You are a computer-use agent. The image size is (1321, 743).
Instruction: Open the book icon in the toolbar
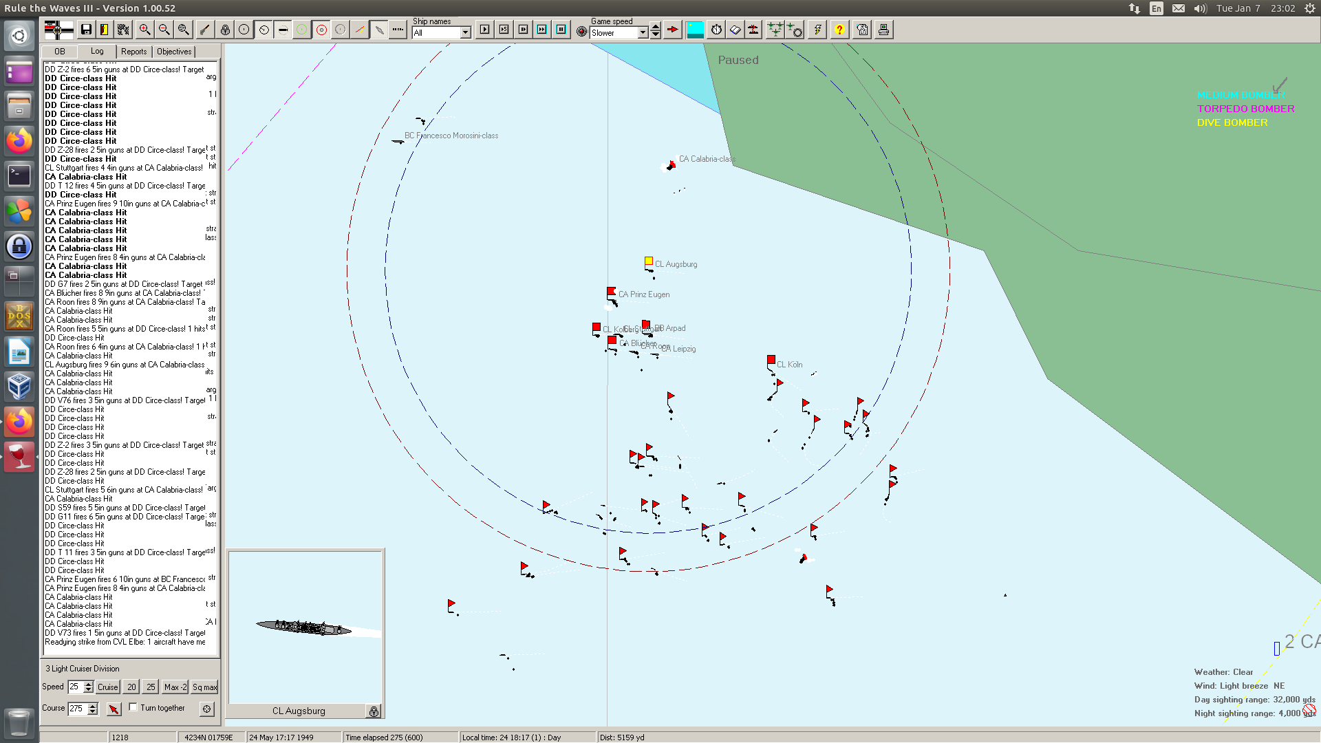[x=735, y=30]
